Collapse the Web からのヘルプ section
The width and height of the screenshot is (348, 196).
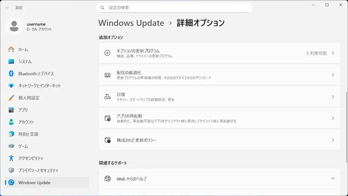[x=333, y=179]
